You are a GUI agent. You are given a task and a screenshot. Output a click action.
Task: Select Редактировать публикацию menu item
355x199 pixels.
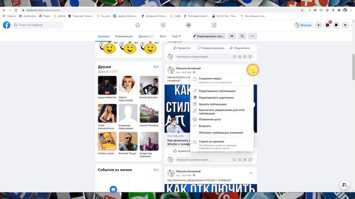click(x=222, y=91)
